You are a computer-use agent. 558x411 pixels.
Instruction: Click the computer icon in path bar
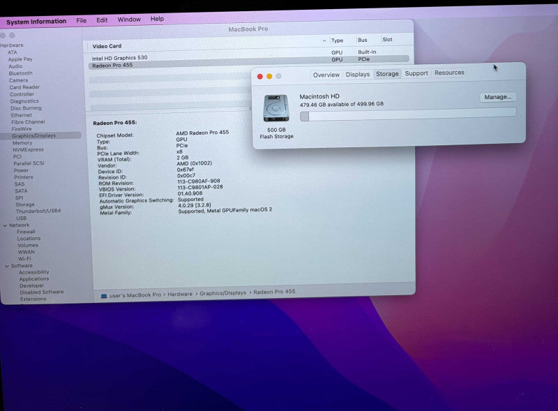(x=104, y=296)
